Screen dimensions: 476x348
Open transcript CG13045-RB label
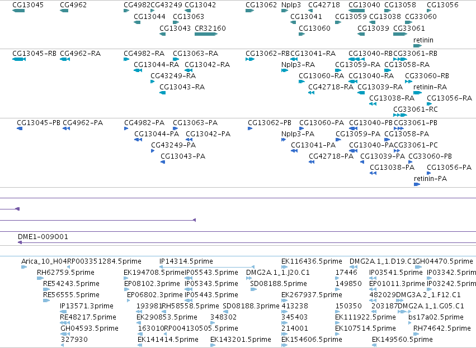34,54
